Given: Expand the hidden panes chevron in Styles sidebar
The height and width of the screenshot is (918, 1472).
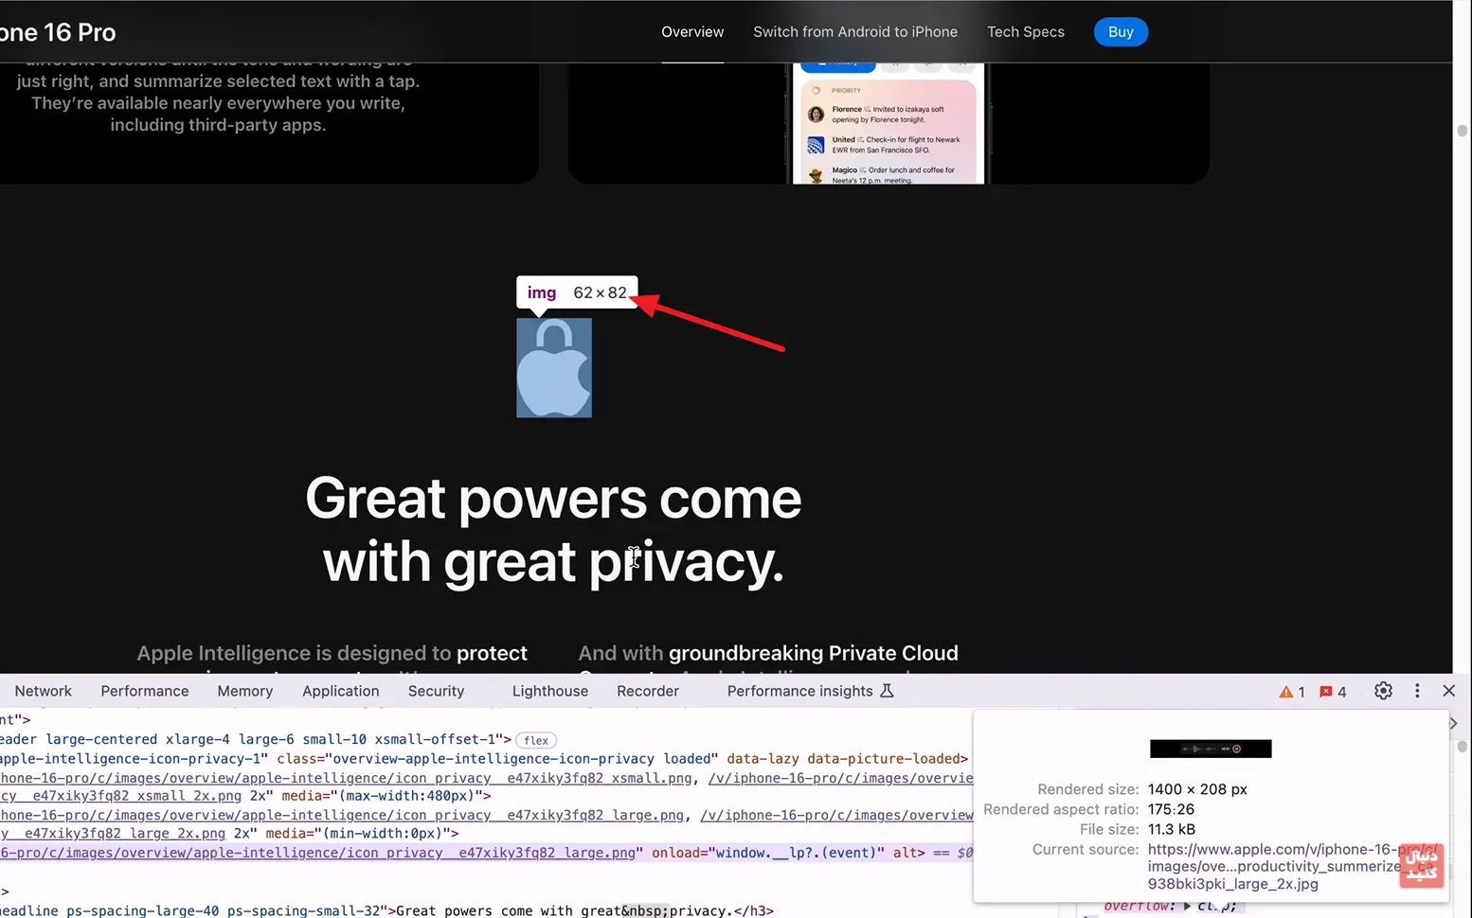Looking at the screenshot, I should [1453, 723].
